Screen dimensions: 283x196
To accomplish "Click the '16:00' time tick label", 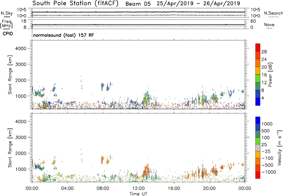I will coord(174,189).
